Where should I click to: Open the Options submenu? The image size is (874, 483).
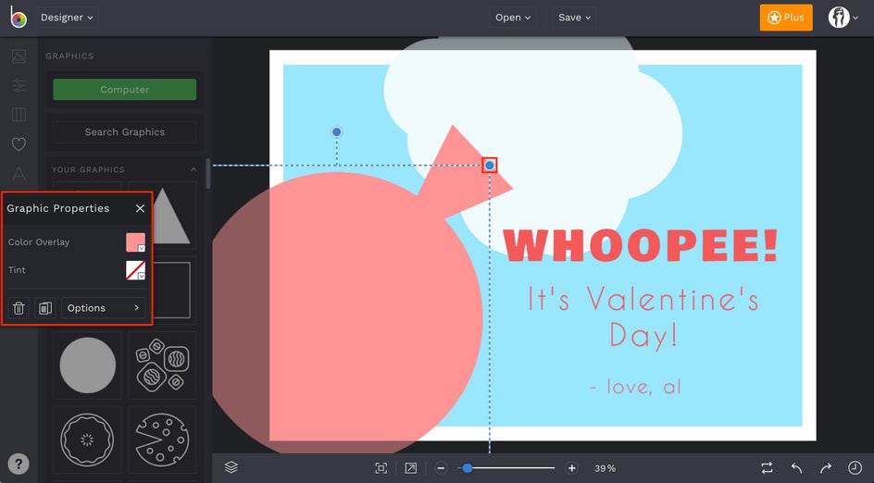pyautogui.click(x=103, y=308)
